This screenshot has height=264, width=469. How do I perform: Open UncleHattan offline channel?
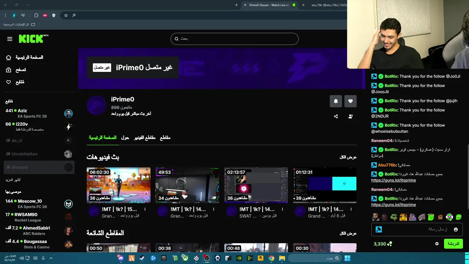39,154
